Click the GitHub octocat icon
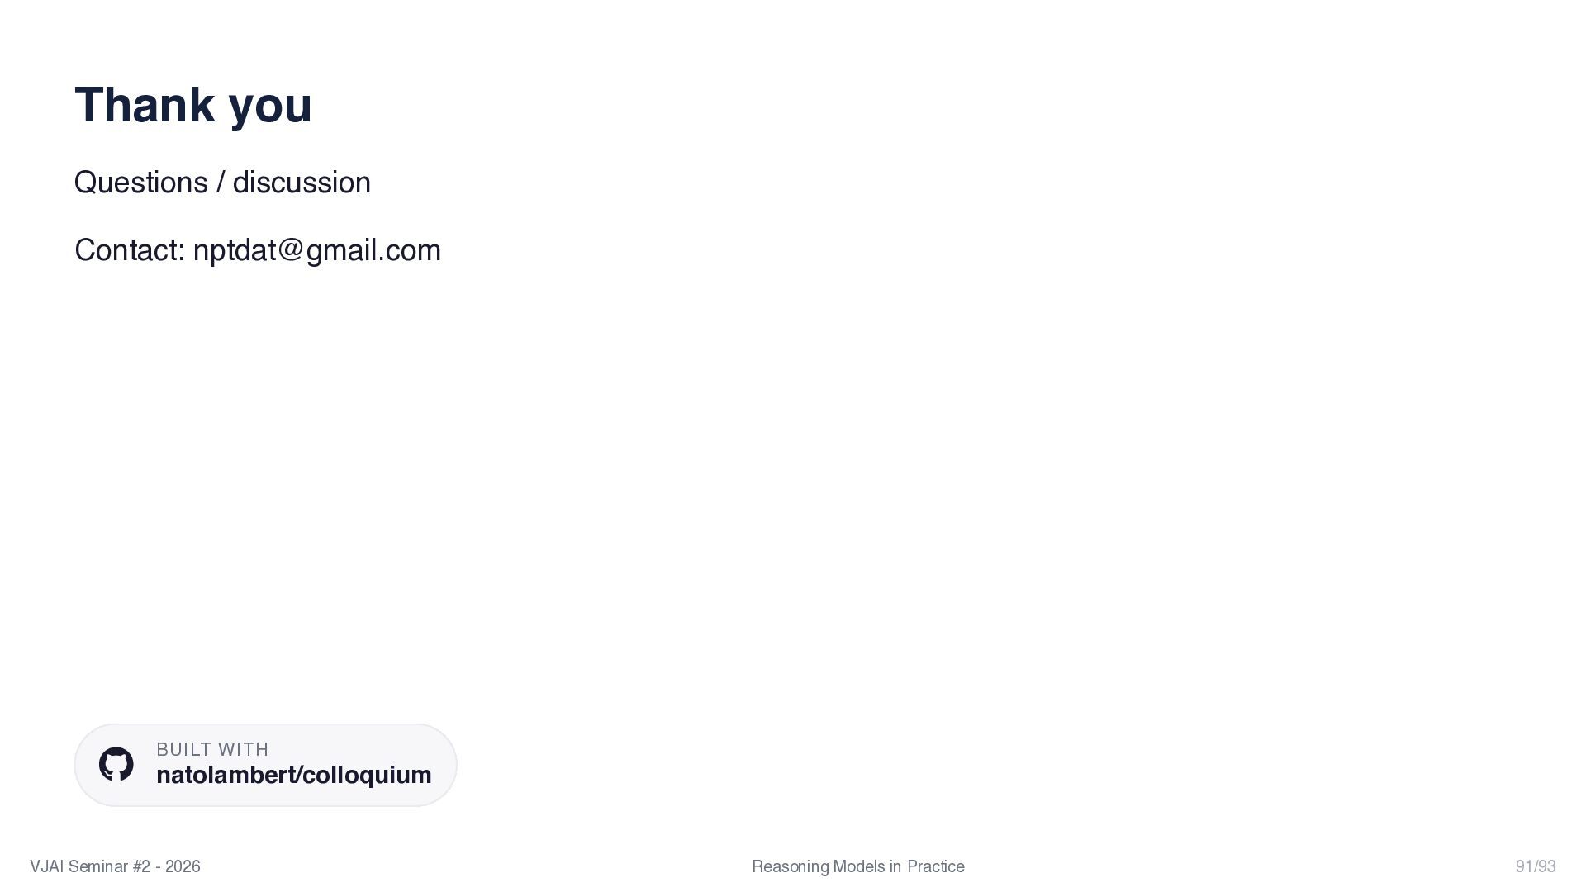Viewport: 1586px width, 892px height. (116, 765)
